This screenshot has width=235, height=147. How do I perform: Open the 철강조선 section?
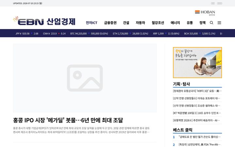[158, 23]
